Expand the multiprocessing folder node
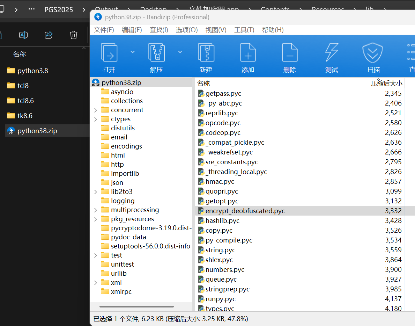Viewport: 415px width, 326px height. click(x=96, y=210)
